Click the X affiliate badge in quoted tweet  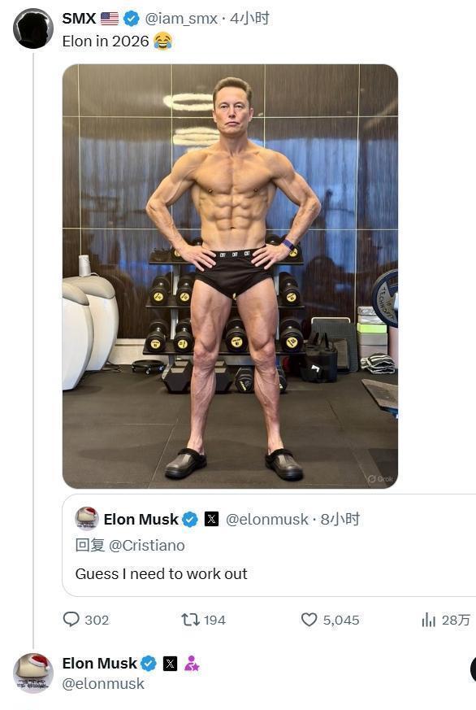point(211,519)
